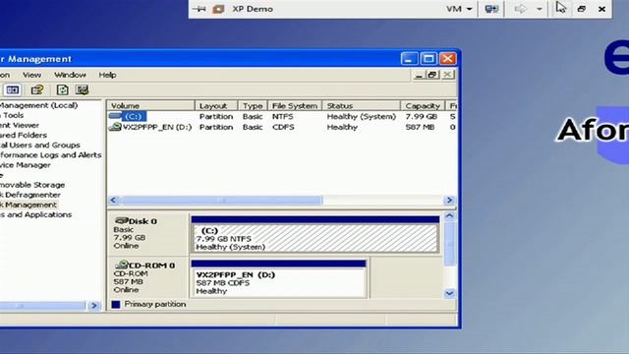Open the Help menu
This screenshot has width=629, height=354.
click(107, 75)
